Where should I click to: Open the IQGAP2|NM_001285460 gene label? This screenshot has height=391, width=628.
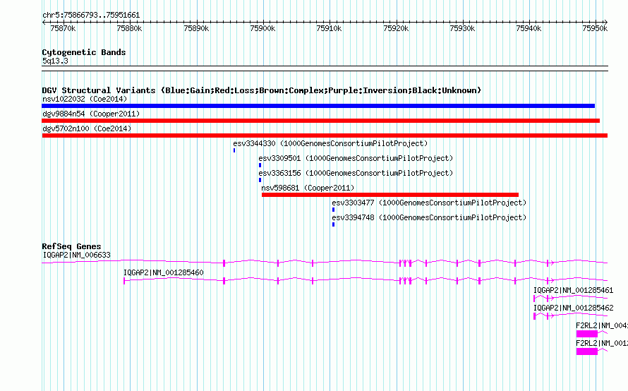(x=164, y=272)
